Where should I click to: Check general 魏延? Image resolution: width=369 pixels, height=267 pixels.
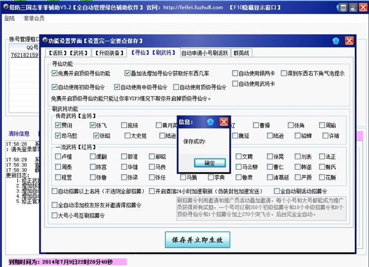(235, 135)
